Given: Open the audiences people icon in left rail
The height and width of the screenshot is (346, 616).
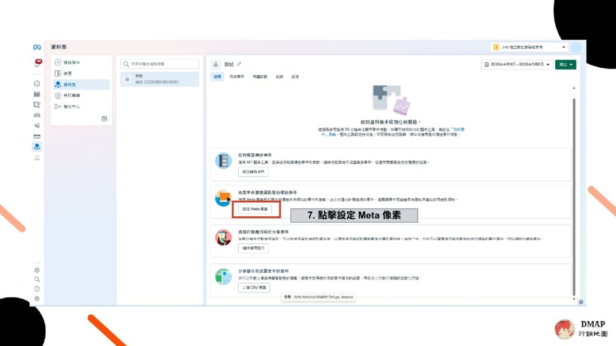Looking at the screenshot, I should 37,115.
